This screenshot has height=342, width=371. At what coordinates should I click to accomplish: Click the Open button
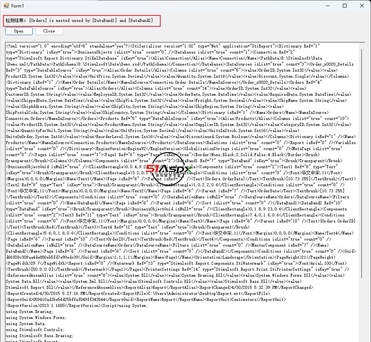[19, 31]
